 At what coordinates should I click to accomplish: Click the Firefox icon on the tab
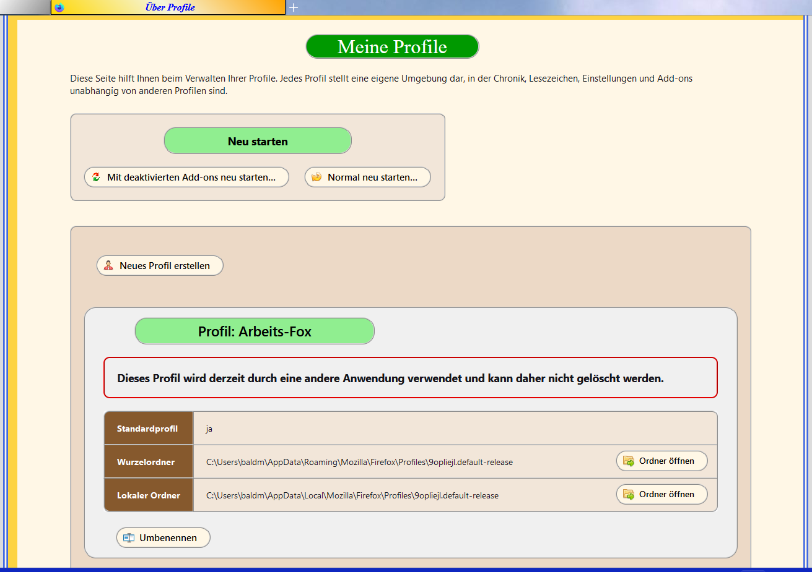coord(59,7)
